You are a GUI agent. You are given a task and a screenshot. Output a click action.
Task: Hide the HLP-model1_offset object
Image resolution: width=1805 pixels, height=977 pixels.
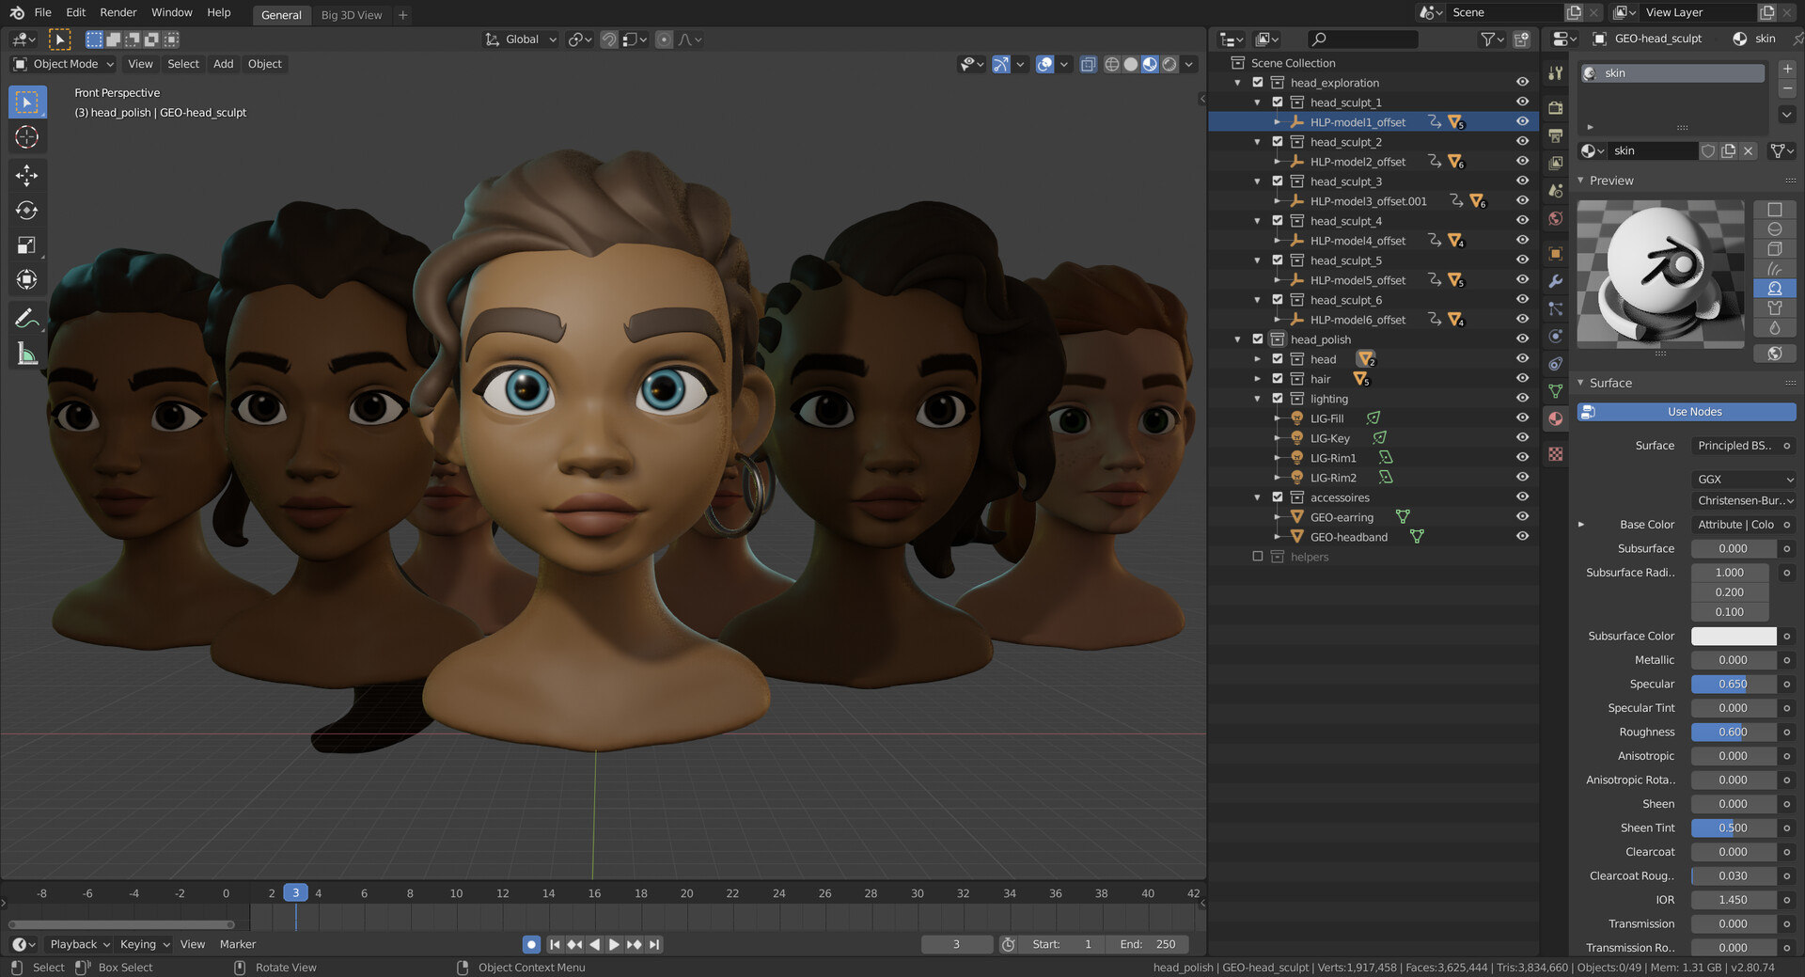(x=1522, y=121)
